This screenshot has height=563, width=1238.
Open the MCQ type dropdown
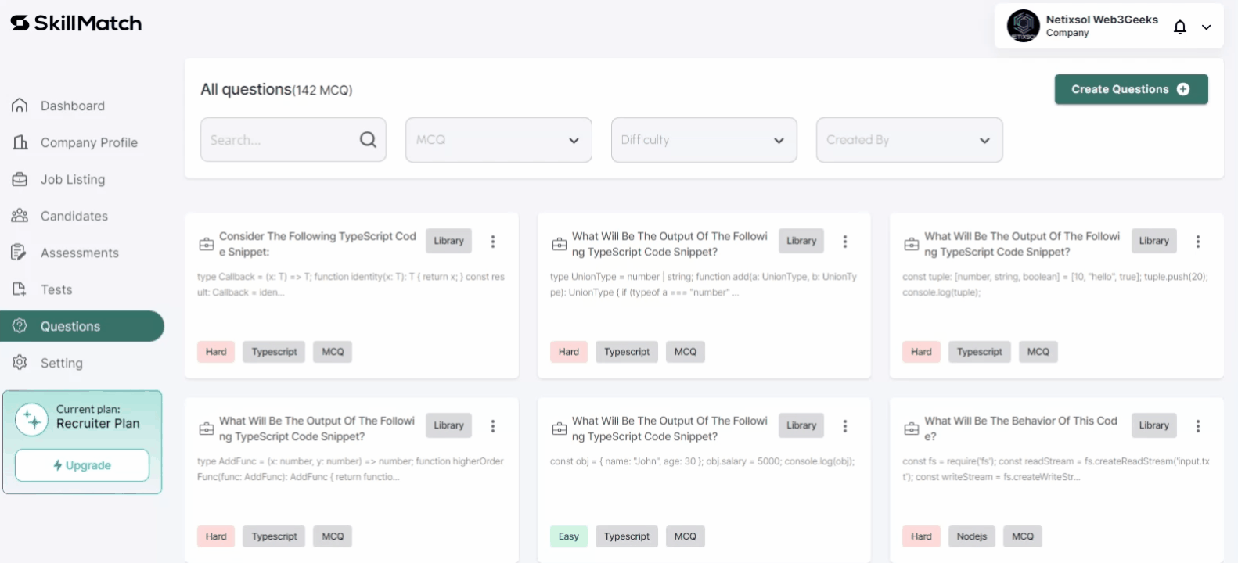tap(498, 140)
